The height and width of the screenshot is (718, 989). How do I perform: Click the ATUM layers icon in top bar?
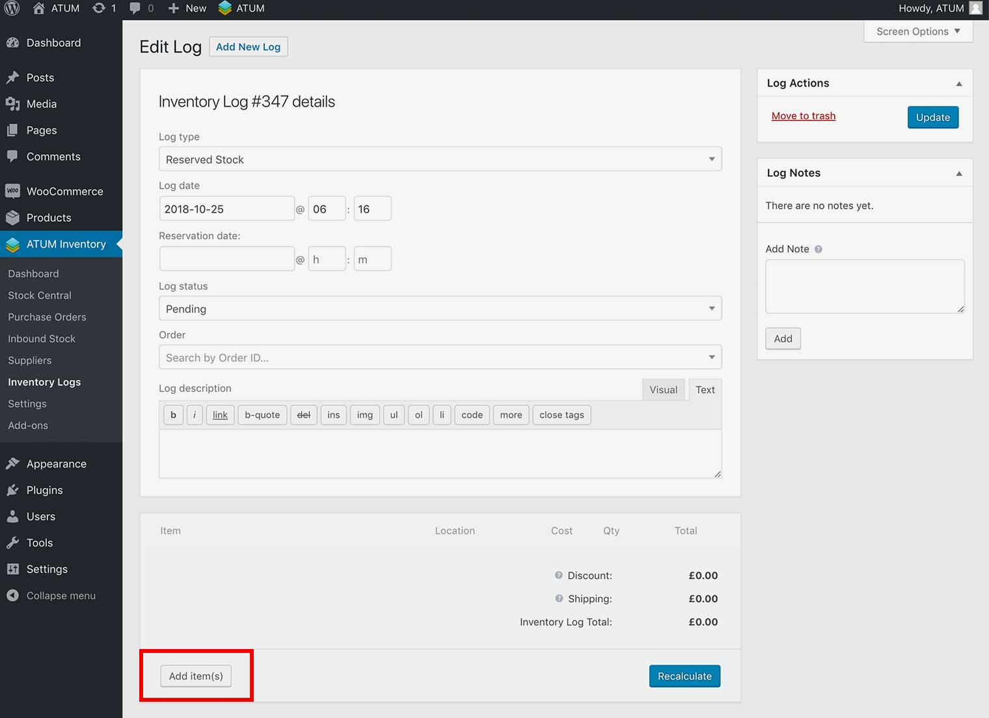[225, 8]
